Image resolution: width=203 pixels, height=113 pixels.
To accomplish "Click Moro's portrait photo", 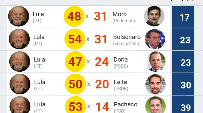I will (154, 17).
